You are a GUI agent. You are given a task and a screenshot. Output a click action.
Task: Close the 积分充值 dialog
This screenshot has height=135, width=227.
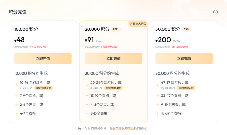215,12
